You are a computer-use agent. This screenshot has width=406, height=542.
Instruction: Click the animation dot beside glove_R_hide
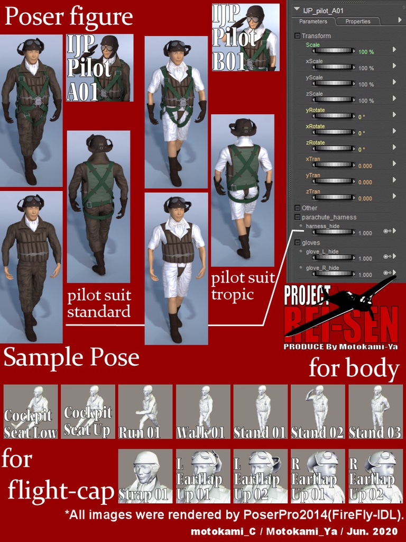(x=301, y=268)
